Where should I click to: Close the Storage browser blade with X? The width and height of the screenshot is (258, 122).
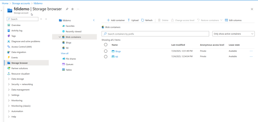pos(252,9)
